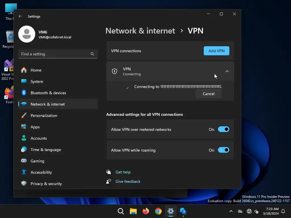Click the OneDrive cloud tray icon
The height and width of the screenshot is (218, 291).
pos(240,211)
